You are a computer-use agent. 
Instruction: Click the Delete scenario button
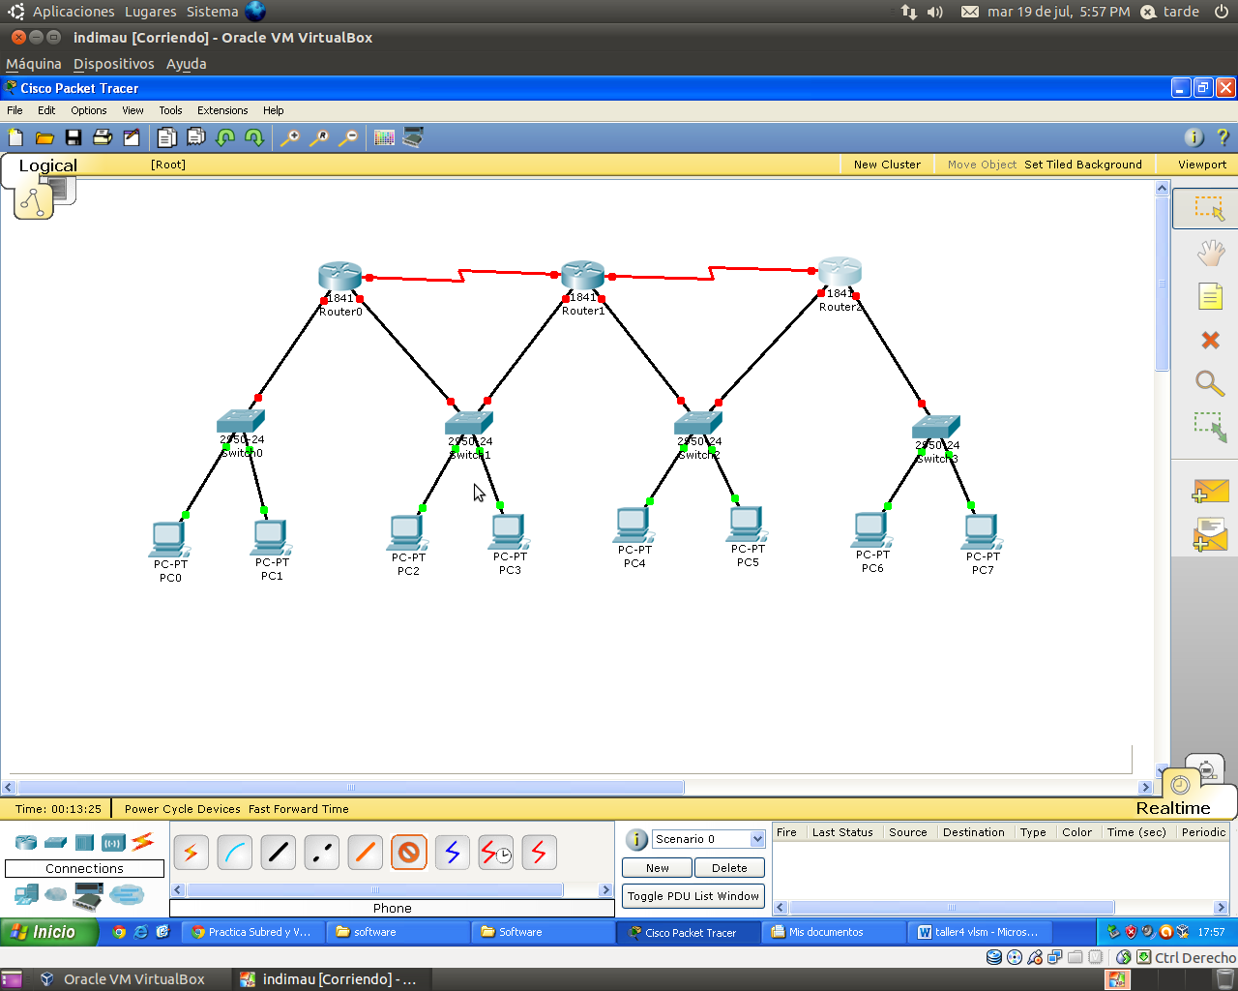[x=729, y=868]
